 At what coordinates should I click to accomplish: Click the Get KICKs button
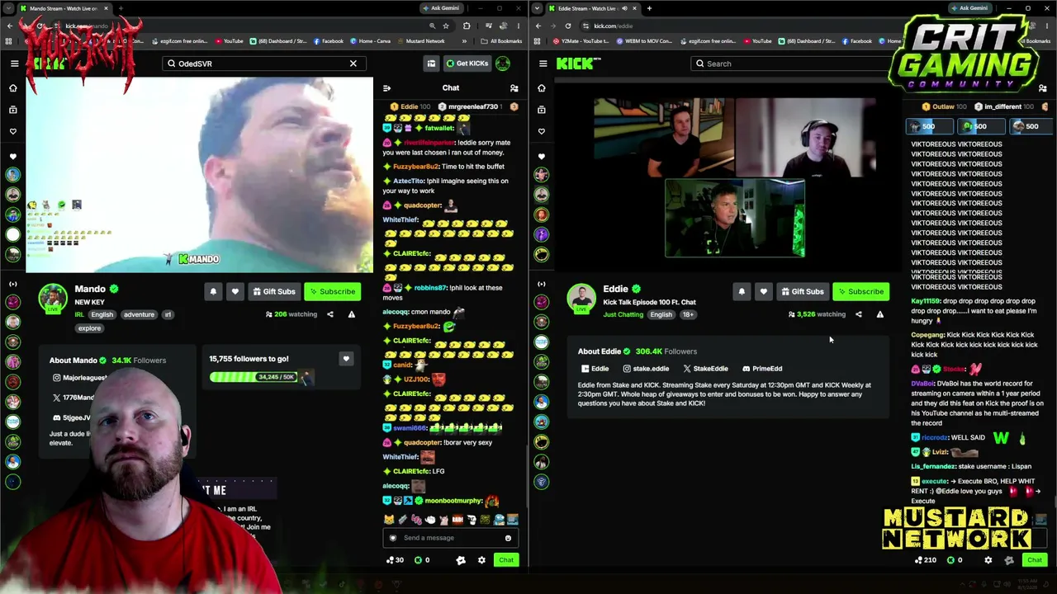point(467,64)
